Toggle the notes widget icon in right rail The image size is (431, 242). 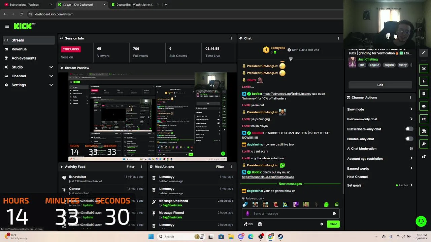[424, 94]
